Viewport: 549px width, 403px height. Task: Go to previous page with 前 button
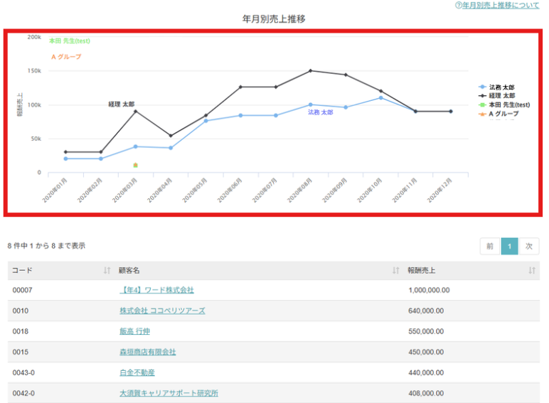tap(489, 246)
